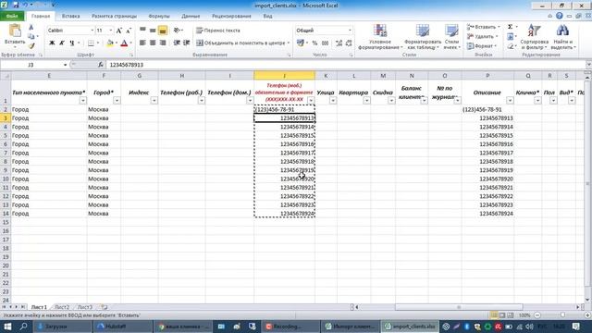This screenshot has width=592, height=333.
Task: Open filter dropdown for Город* column
Action: [x=117, y=101]
